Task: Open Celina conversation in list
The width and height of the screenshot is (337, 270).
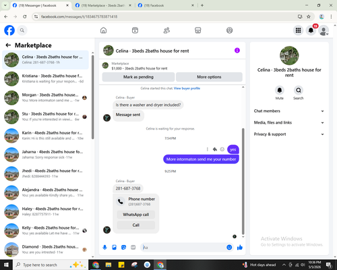Action: click(x=45, y=60)
